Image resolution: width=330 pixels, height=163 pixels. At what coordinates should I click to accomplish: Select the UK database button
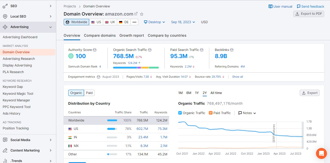coord(110,22)
